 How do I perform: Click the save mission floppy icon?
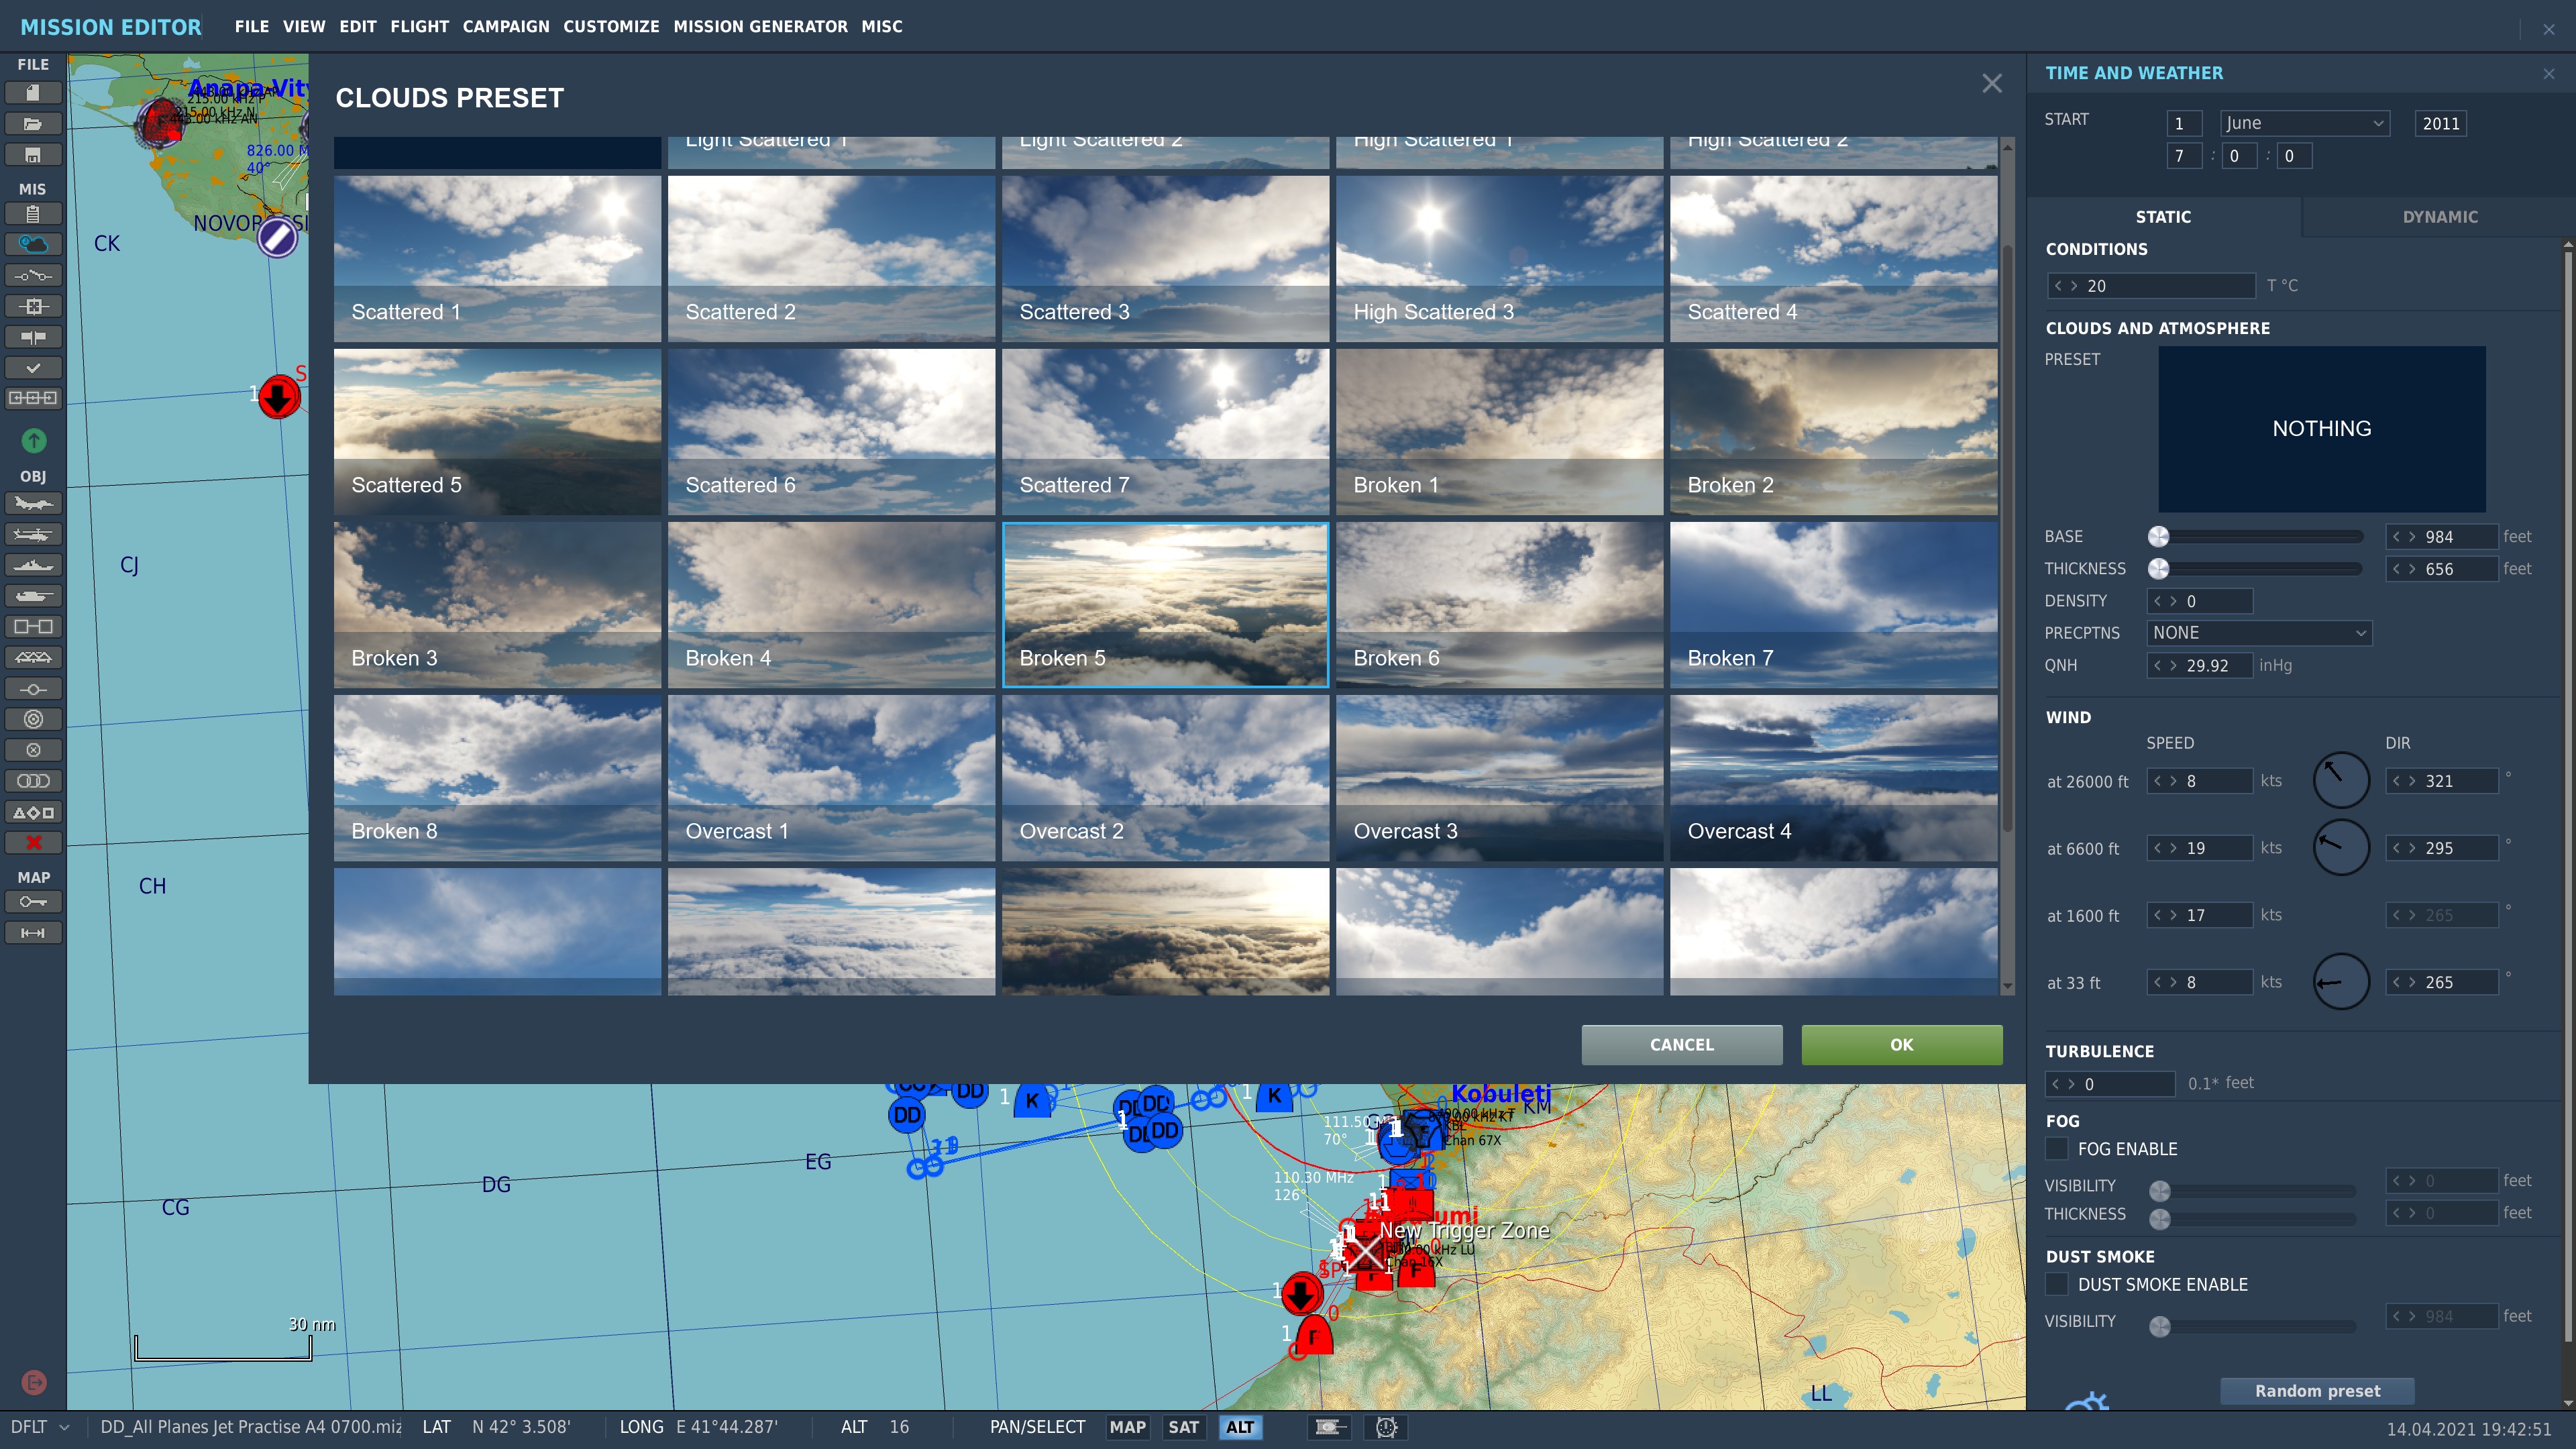[33, 155]
